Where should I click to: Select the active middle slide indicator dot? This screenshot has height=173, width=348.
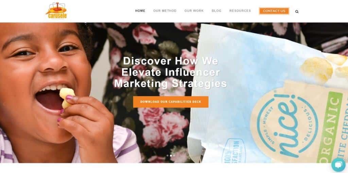171,155
